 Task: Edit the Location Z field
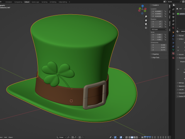point(157,16)
